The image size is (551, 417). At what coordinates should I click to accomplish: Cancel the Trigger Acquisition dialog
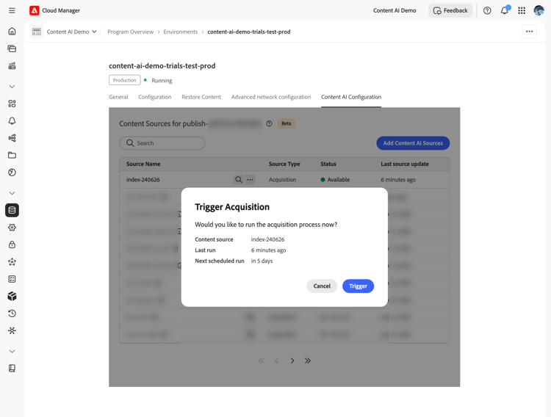coord(322,286)
